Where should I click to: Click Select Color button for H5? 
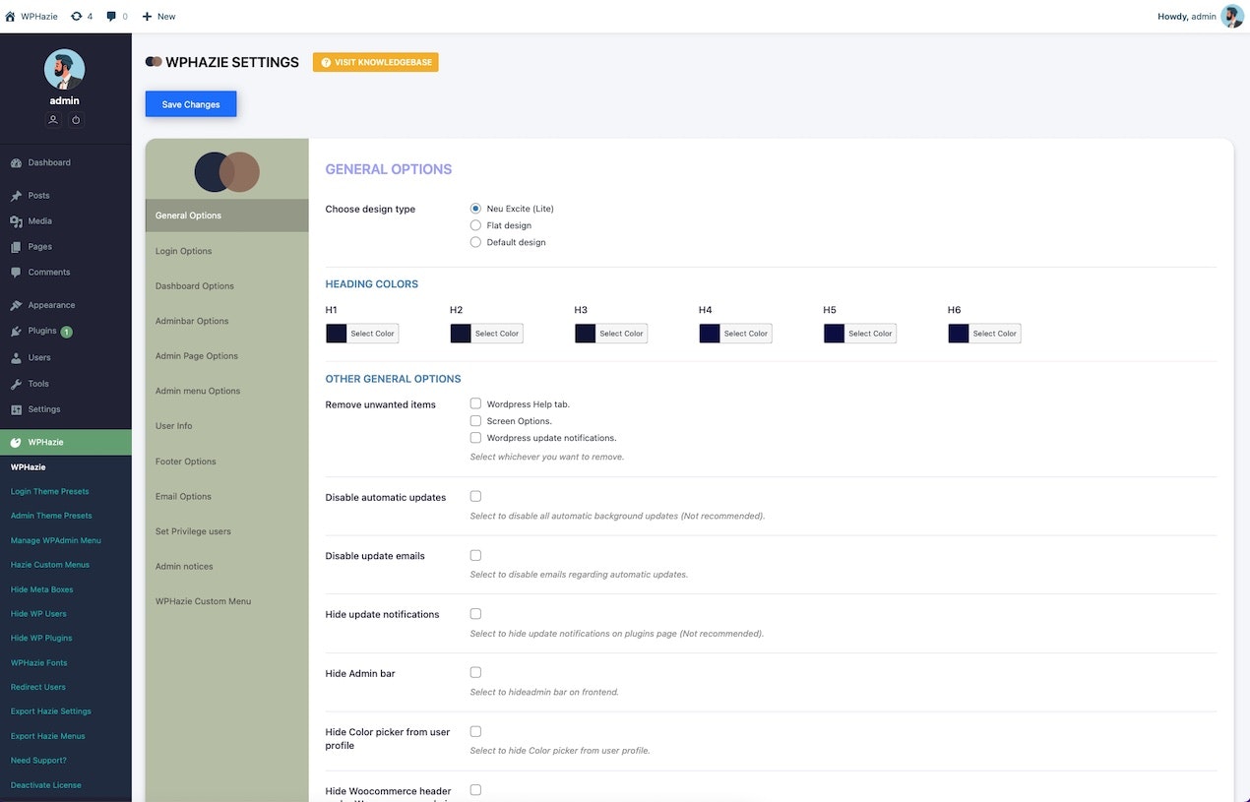pos(870,334)
